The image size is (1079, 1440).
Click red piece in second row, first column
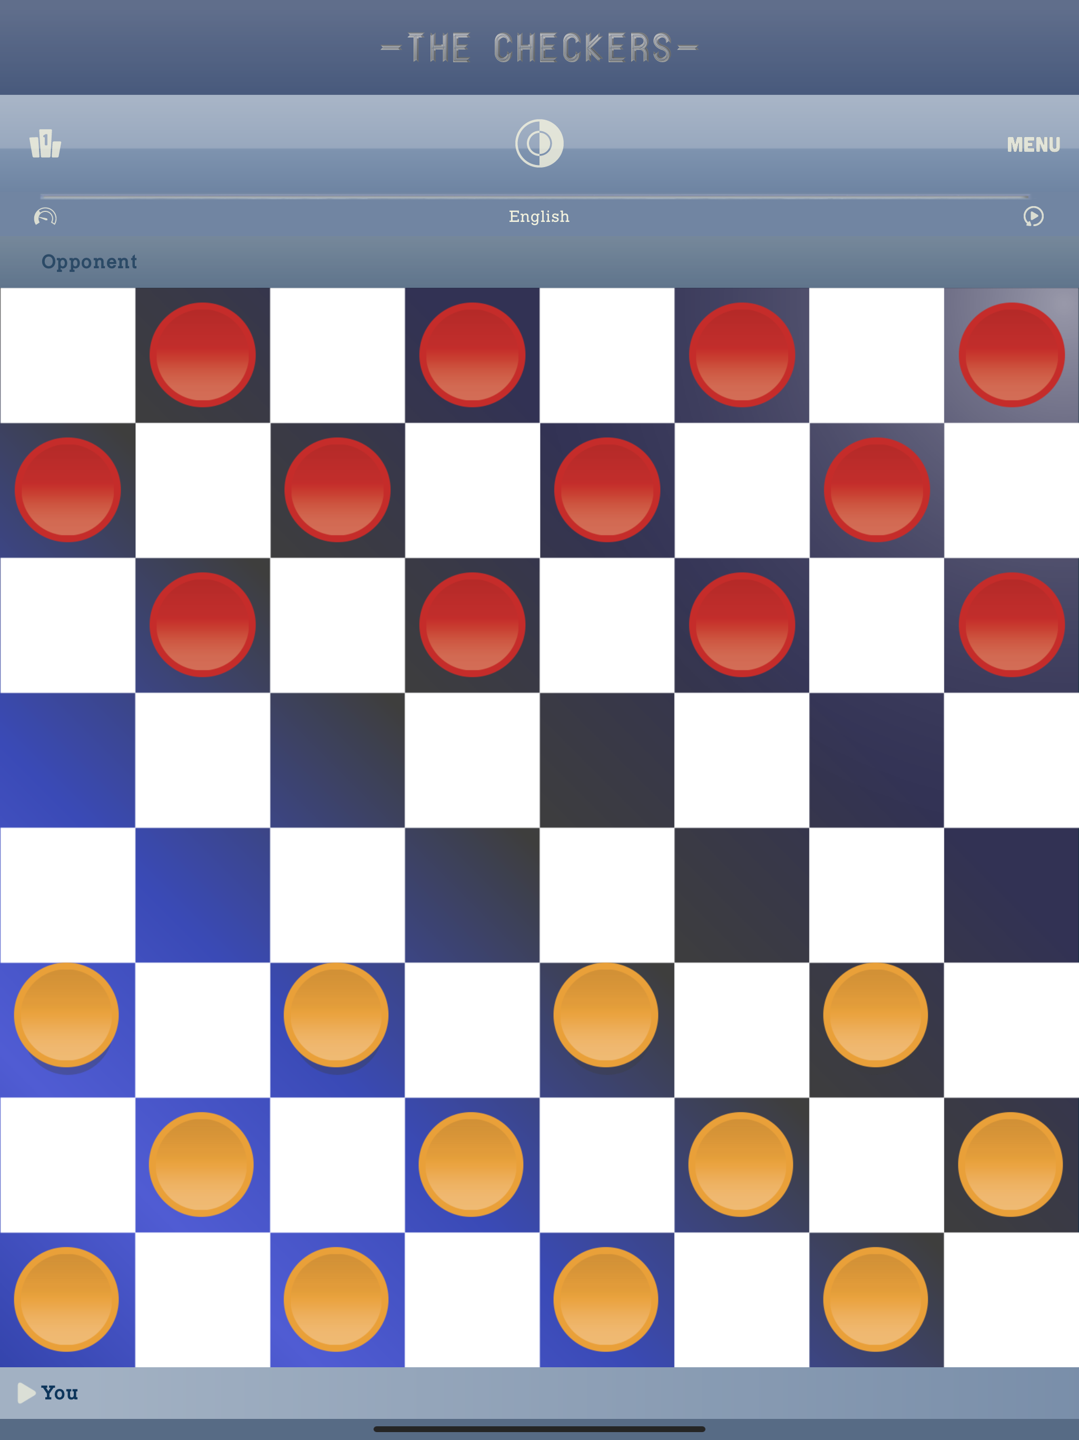pyautogui.click(x=67, y=490)
